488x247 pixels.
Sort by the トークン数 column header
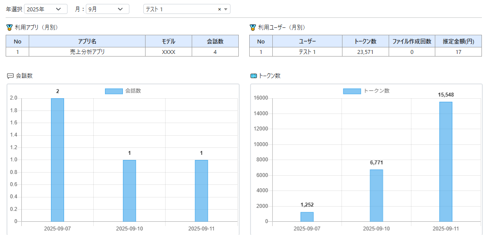coord(365,41)
